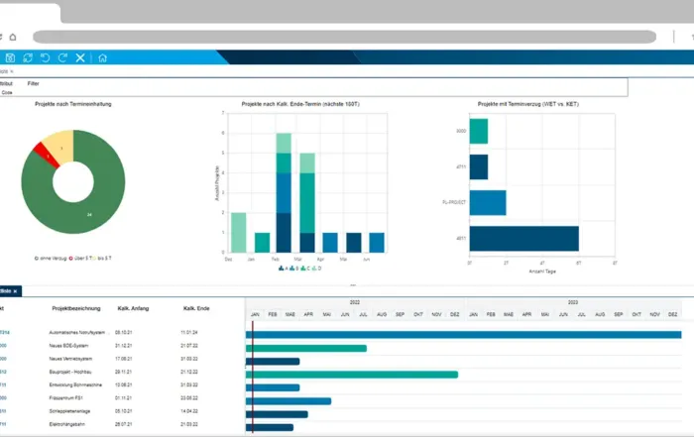
Task: Open project link in Bauprojekt - Hochbau row
Action: point(3,372)
